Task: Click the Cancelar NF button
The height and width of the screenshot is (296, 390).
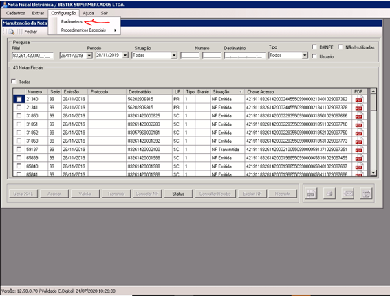Action: [147, 194]
